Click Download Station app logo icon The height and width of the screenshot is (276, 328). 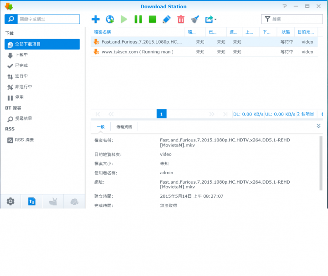[9, 7]
